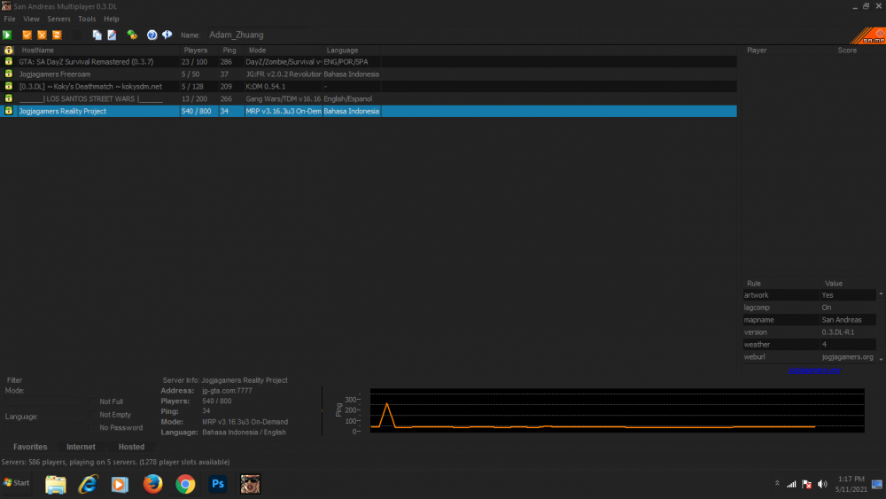Image resolution: width=886 pixels, height=499 pixels.
Task: Click the Server Properties pencil icon
Action: (x=112, y=35)
